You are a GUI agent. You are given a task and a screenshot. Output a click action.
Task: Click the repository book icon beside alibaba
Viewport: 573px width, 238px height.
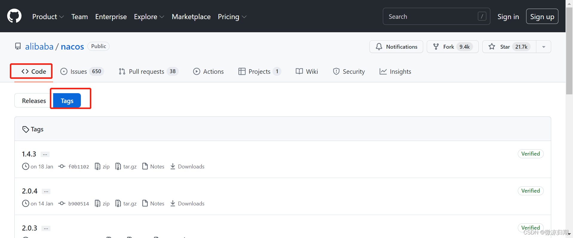coord(18,46)
